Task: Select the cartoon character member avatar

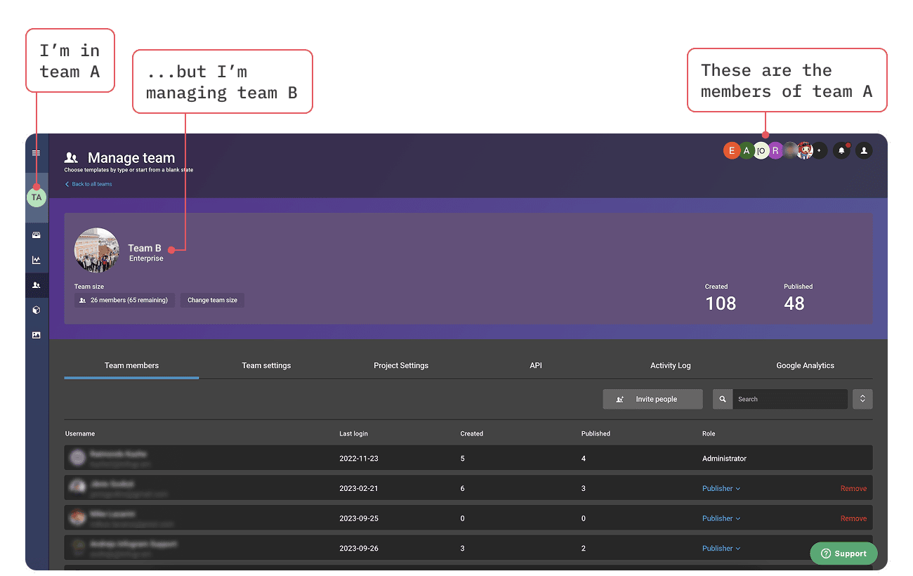Action: click(805, 150)
